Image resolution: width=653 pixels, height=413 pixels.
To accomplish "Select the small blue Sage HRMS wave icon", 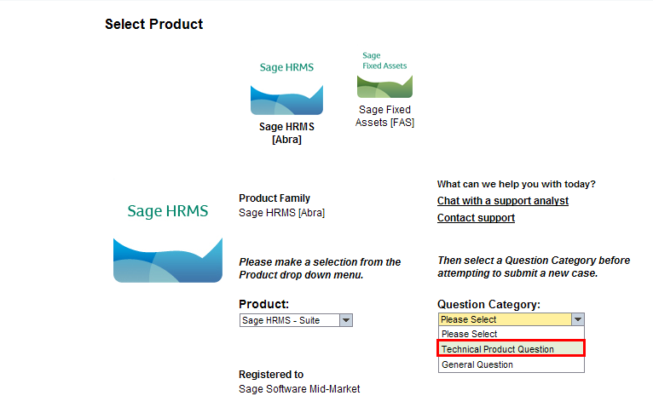I will (x=286, y=99).
